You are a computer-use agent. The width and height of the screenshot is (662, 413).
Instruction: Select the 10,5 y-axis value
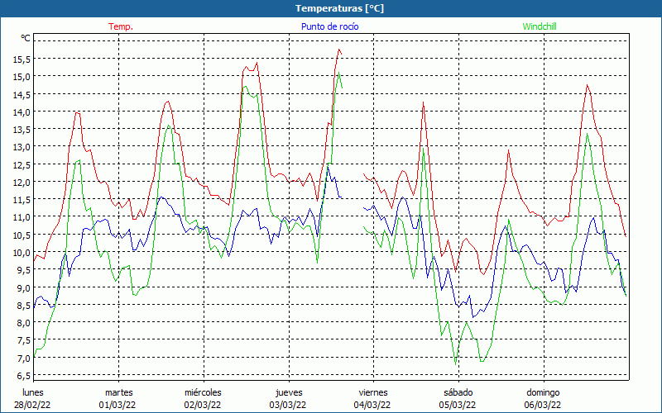pos(22,235)
